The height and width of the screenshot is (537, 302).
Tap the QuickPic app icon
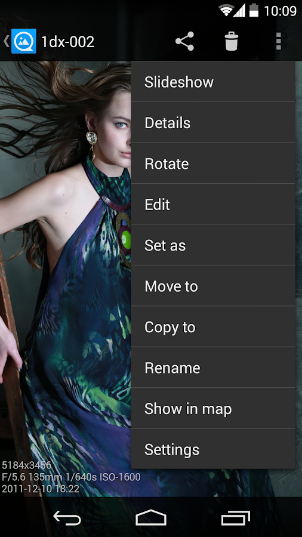tap(24, 41)
